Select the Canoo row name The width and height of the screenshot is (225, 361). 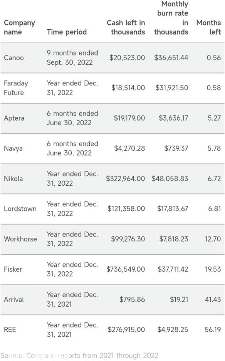[x=14, y=57]
